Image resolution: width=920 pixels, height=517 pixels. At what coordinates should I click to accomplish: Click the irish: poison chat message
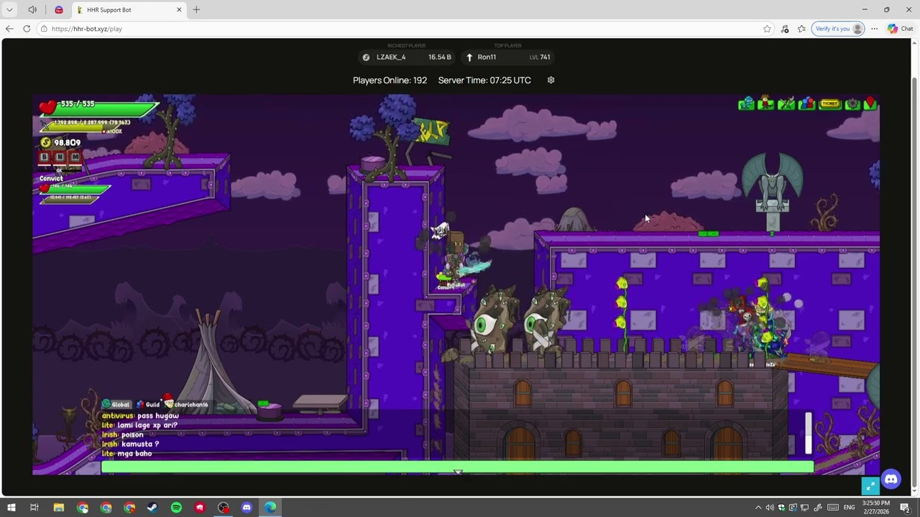pyautogui.click(x=122, y=434)
